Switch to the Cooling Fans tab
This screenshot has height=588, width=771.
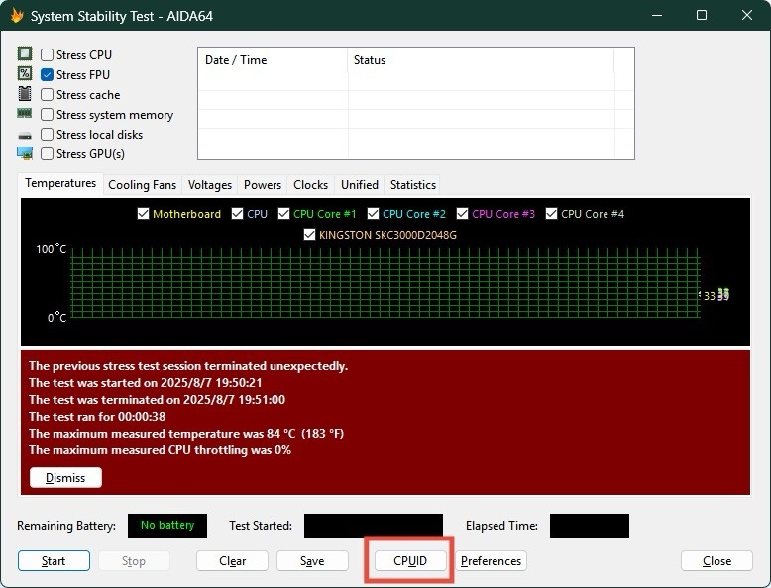pos(142,185)
